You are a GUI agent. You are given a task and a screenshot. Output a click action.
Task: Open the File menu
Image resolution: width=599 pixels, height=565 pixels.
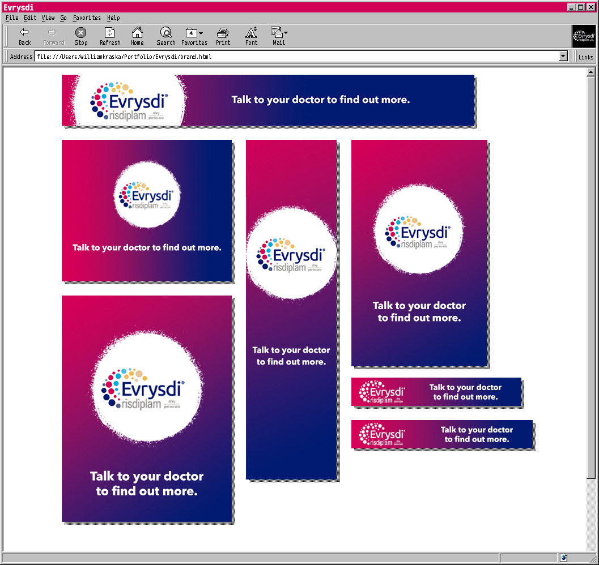pyautogui.click(x=12, y=18)
